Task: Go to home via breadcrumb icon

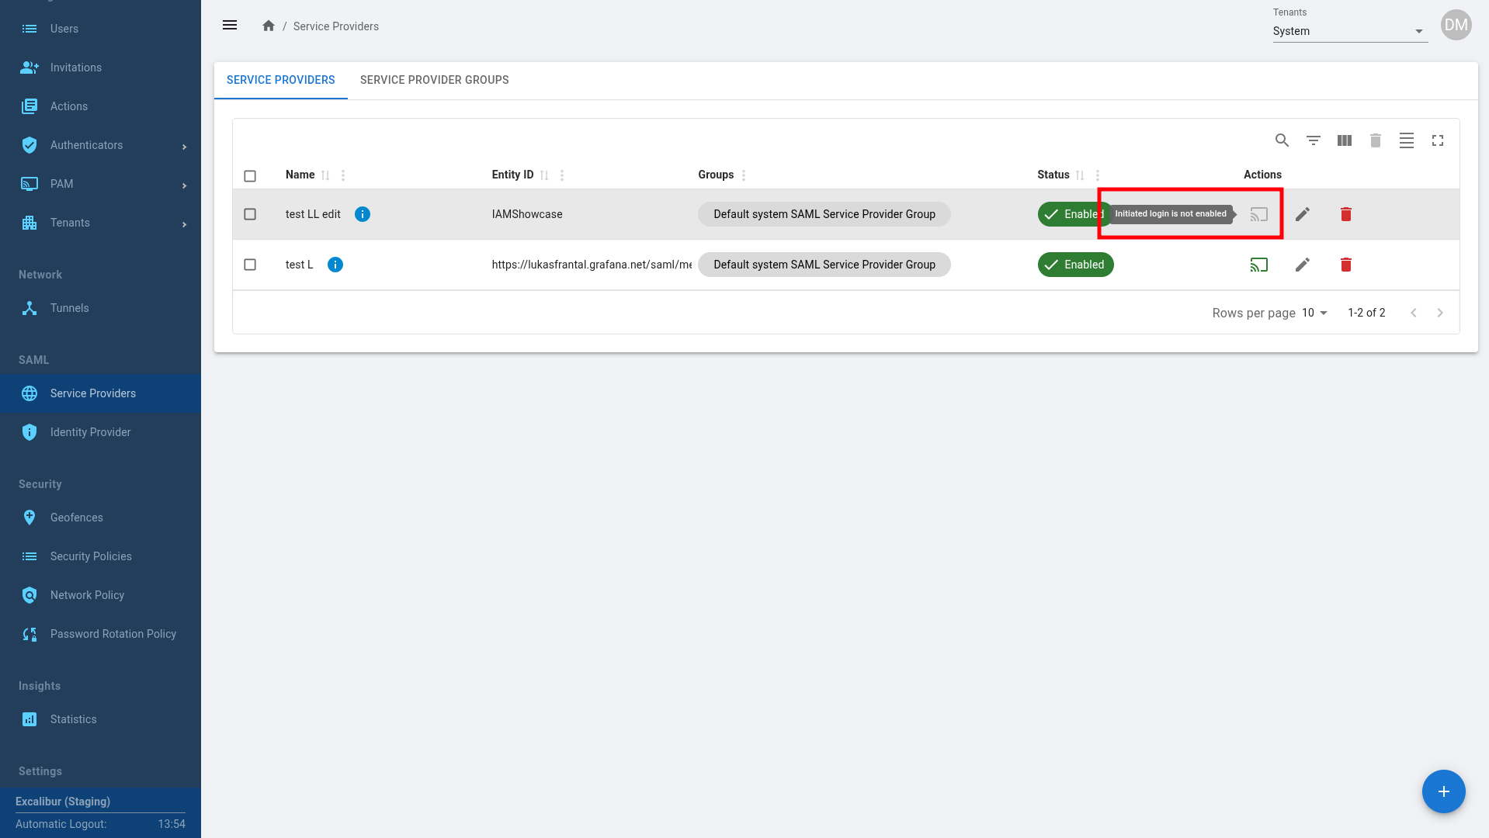Action: click(x=269, y=26)
